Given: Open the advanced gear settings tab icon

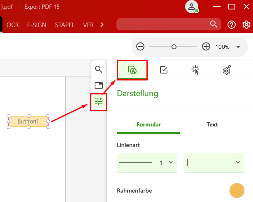Looking at the screenshot, I should point(227,70).
